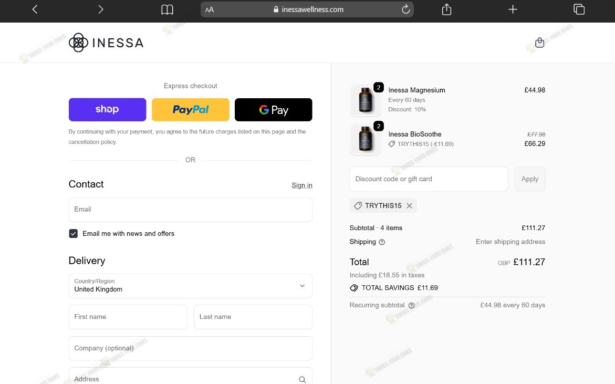Click the Inessa BioSoothe product name
The width and height of the screenshot is (615, 384).
coord(414,134)
